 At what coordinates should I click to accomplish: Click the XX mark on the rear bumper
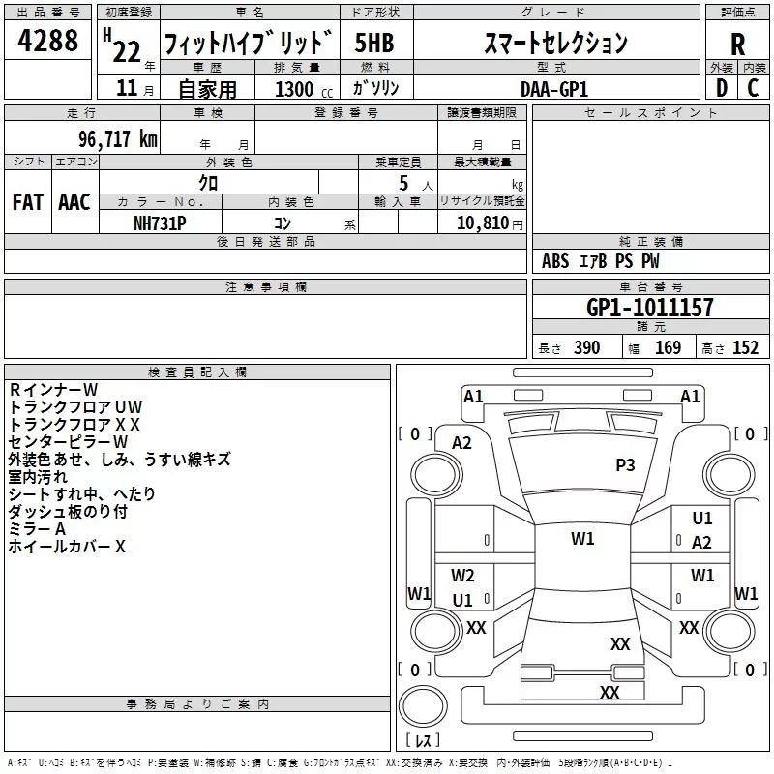coord(610,693)
